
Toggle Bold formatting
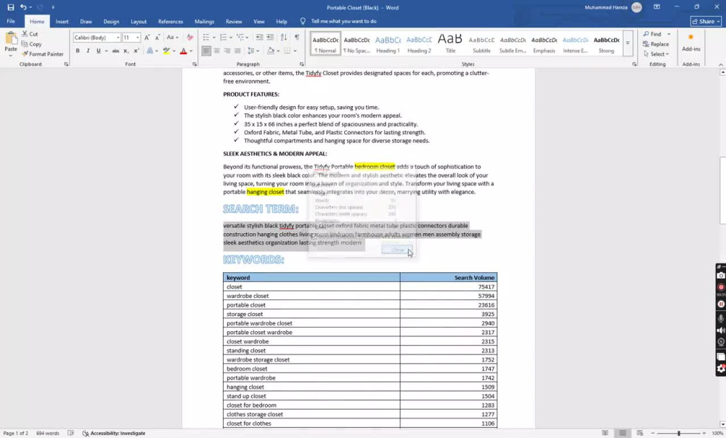click(78, 51)
